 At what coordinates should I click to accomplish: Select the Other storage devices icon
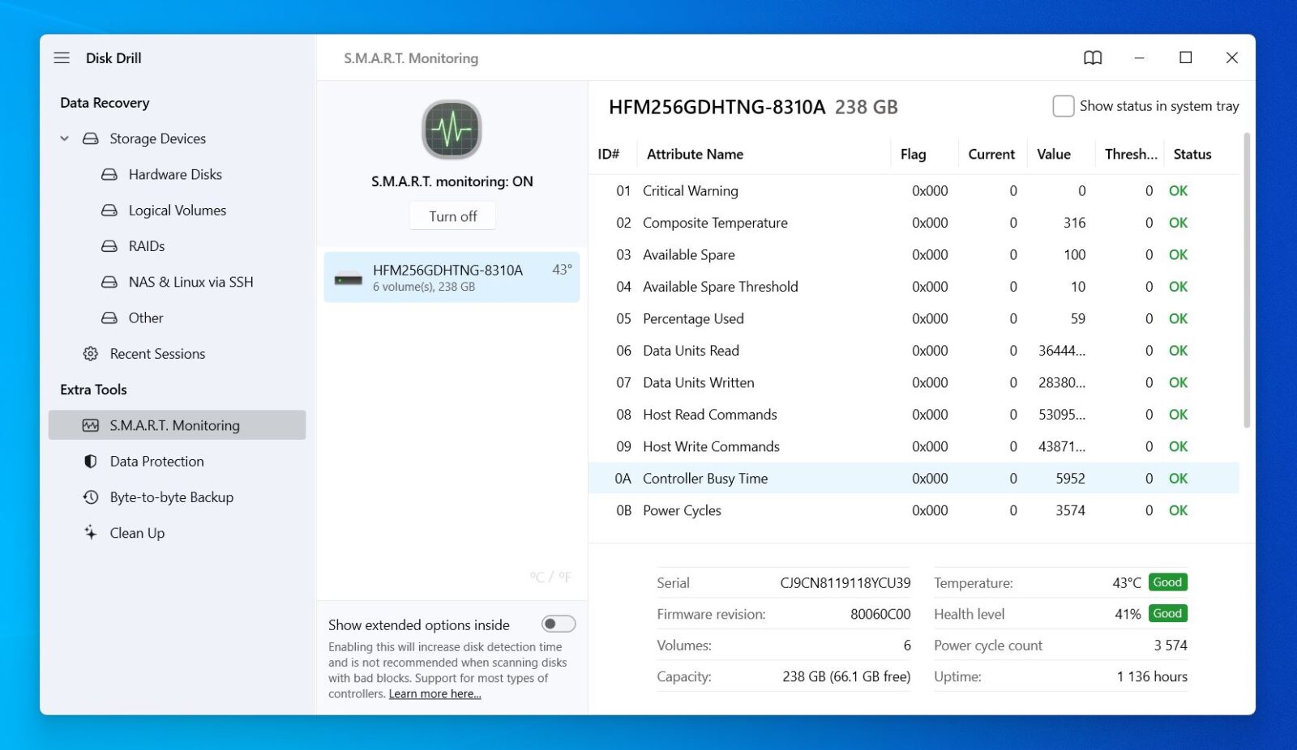110,317
